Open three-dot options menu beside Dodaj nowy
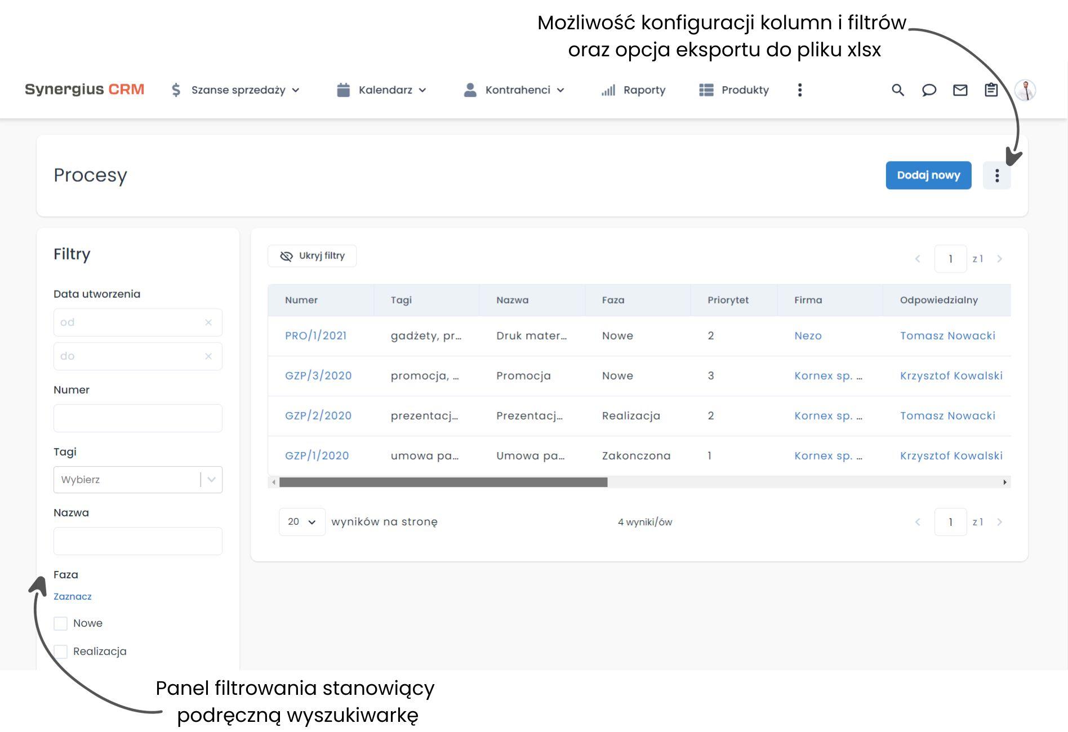Screen dimensions: 1068x732 [x=996, y=176]
